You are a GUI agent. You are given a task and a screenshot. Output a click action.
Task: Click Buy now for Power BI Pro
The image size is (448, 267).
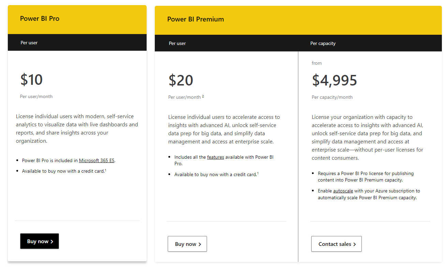[x=39, y=241]
